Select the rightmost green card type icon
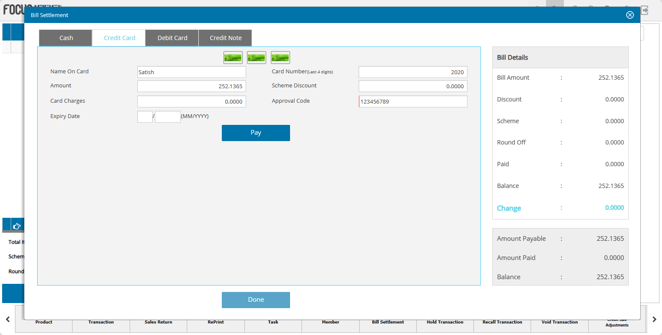Screen dimensions: 662x335 click(x=280, y=58)
